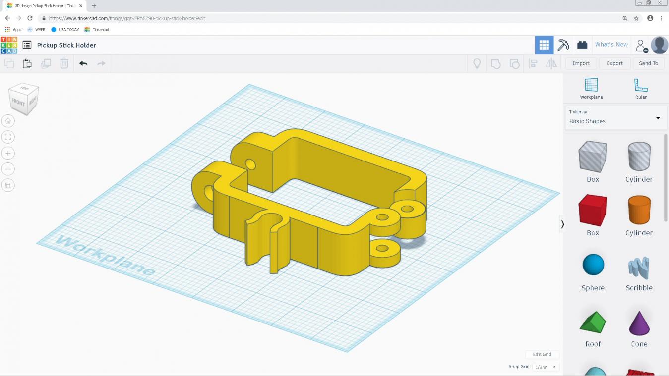Select the Workplane tool
The height and width of the screenshot is (376, 669).
tap(591, 89)
